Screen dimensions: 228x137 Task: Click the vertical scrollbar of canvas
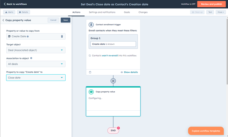click(227, 51)
